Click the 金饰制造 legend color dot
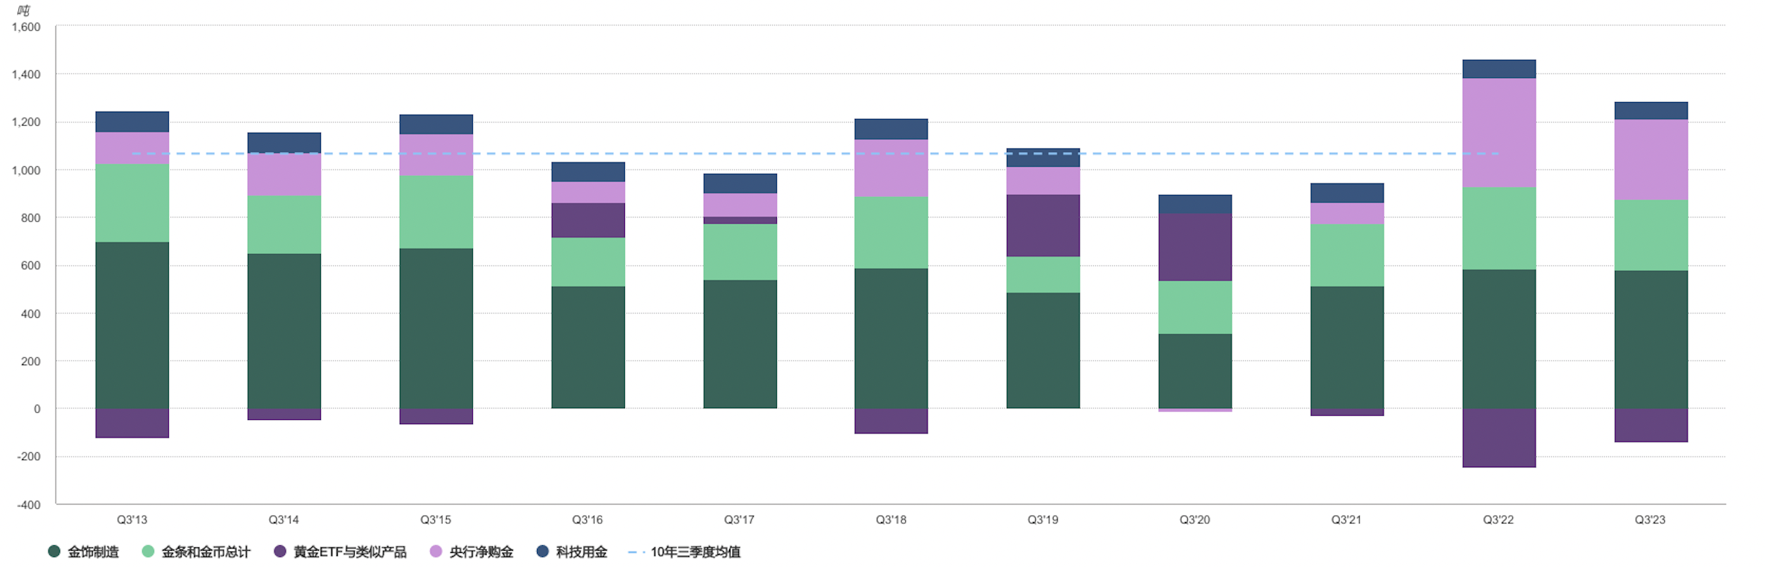The height and width of the screenshot is (567, 1765). (54, 552)
